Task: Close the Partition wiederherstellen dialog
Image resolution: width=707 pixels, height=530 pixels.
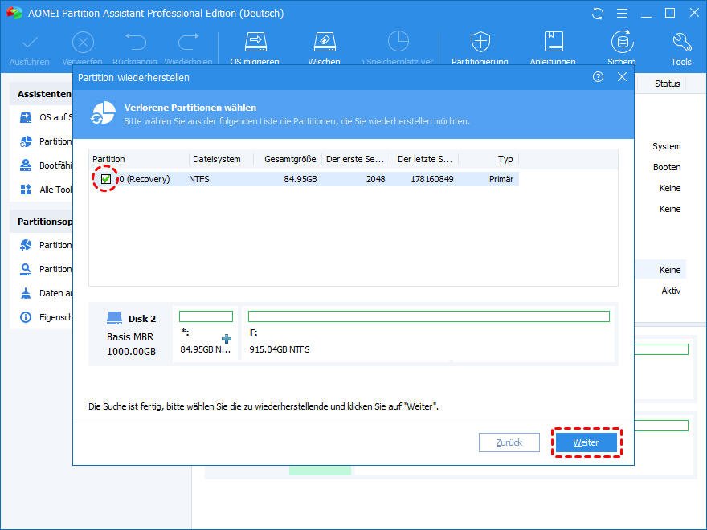Action: (622, 77)
